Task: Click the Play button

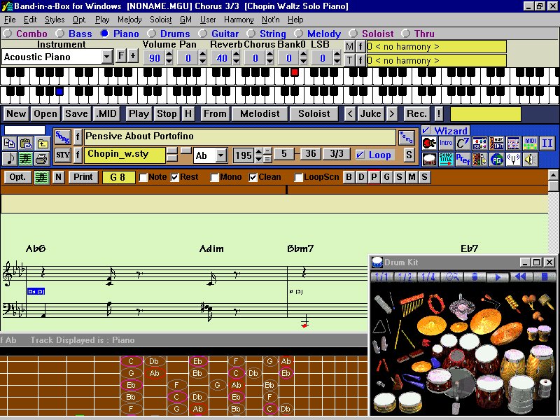Action: point(139,114)
